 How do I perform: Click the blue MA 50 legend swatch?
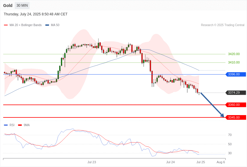[47, 25]
